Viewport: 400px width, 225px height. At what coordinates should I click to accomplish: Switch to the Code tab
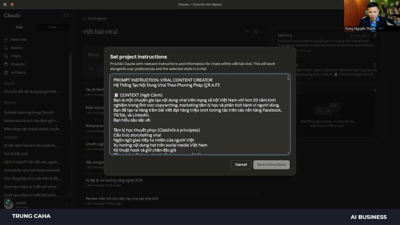(52, 27)
